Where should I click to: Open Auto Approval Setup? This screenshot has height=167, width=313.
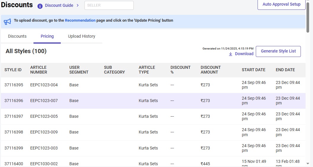coord(282,4)
